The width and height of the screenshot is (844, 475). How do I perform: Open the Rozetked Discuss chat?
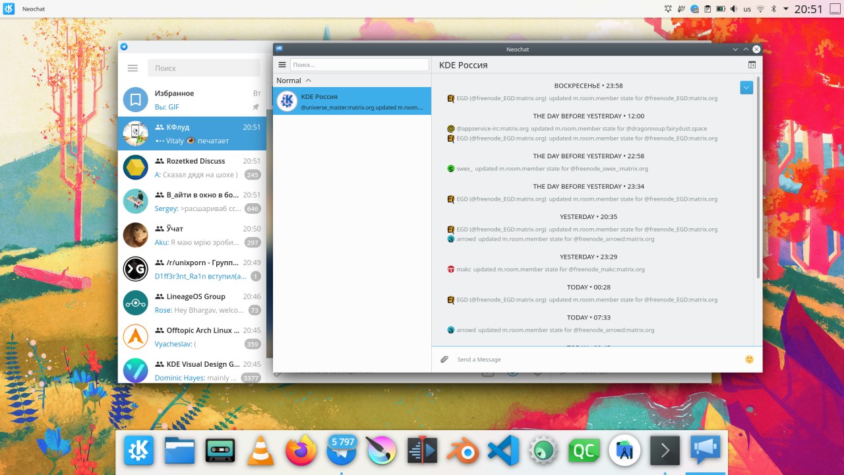192,168
